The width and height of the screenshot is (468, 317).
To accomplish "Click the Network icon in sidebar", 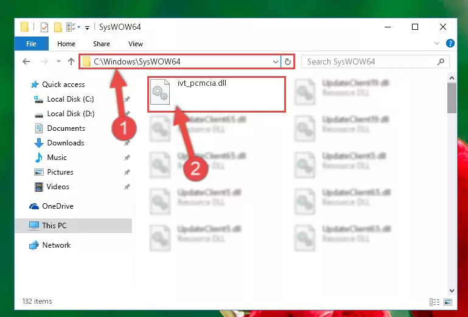I will tap(34, 245).
